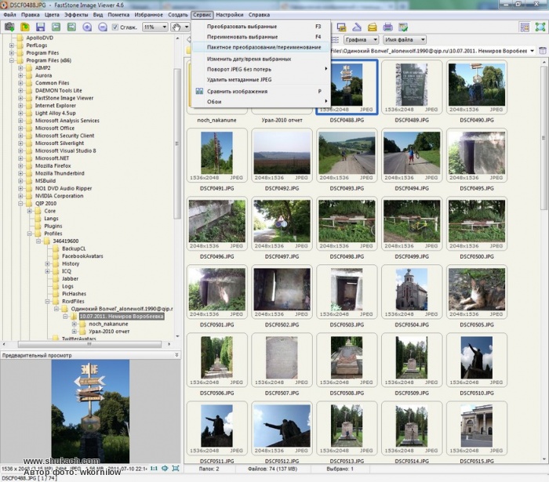Click the thumbnail pane vertical scrollbar thumb
The width and height of the screenshot is (549, 482).
pos(544,137)
